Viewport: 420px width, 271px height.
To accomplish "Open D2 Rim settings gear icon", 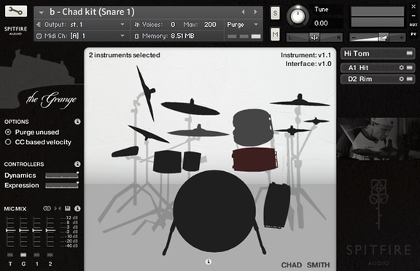I will pyautogui.click(x=401, y=79).
